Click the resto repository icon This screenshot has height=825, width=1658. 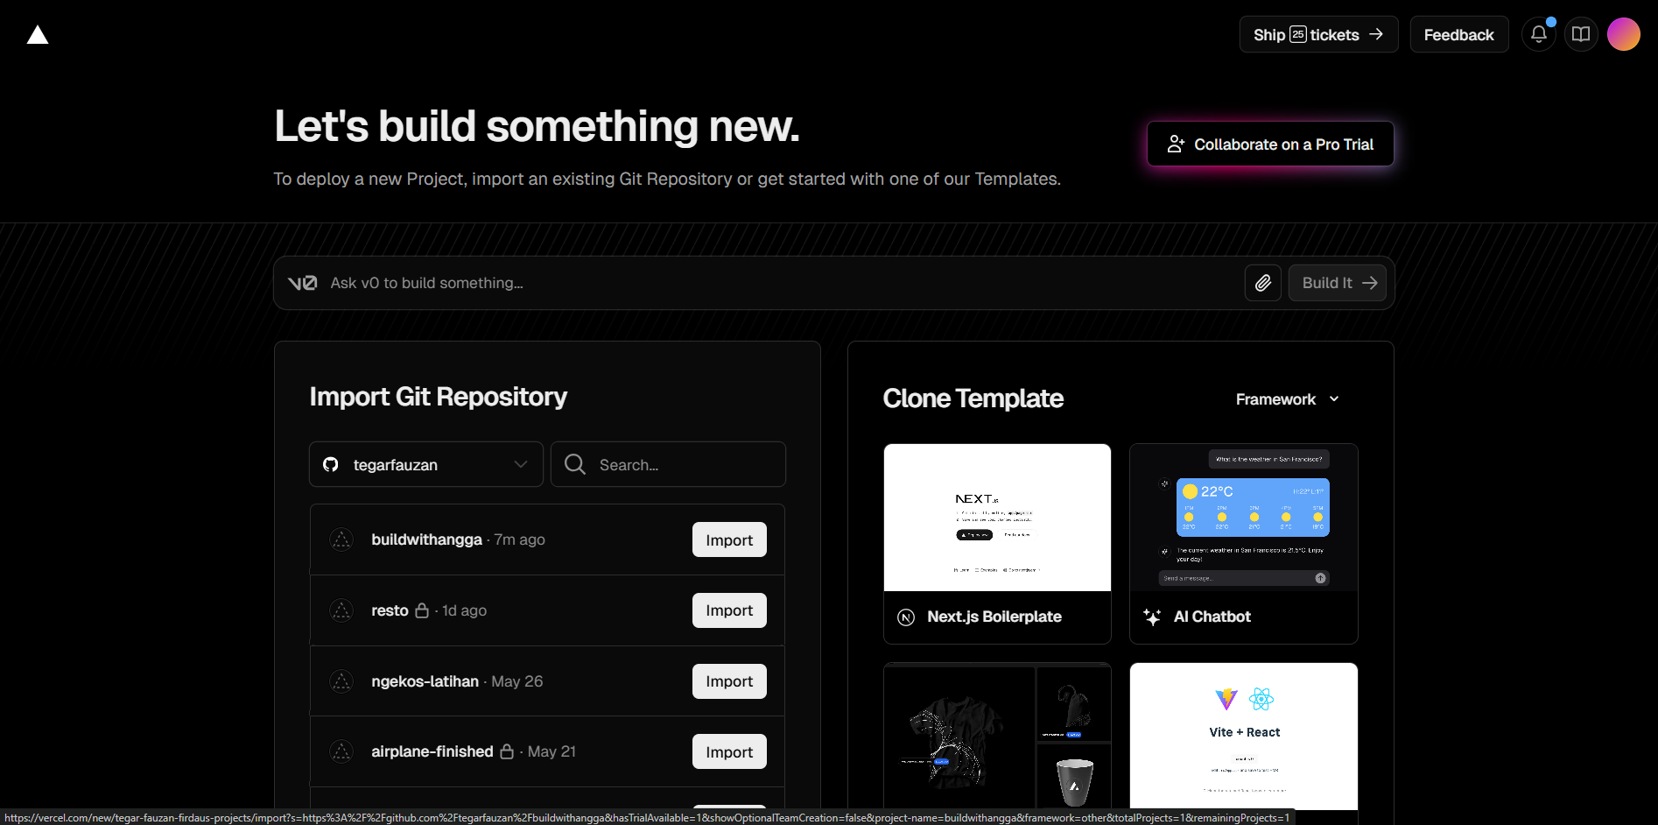click(x=341, y=610)
